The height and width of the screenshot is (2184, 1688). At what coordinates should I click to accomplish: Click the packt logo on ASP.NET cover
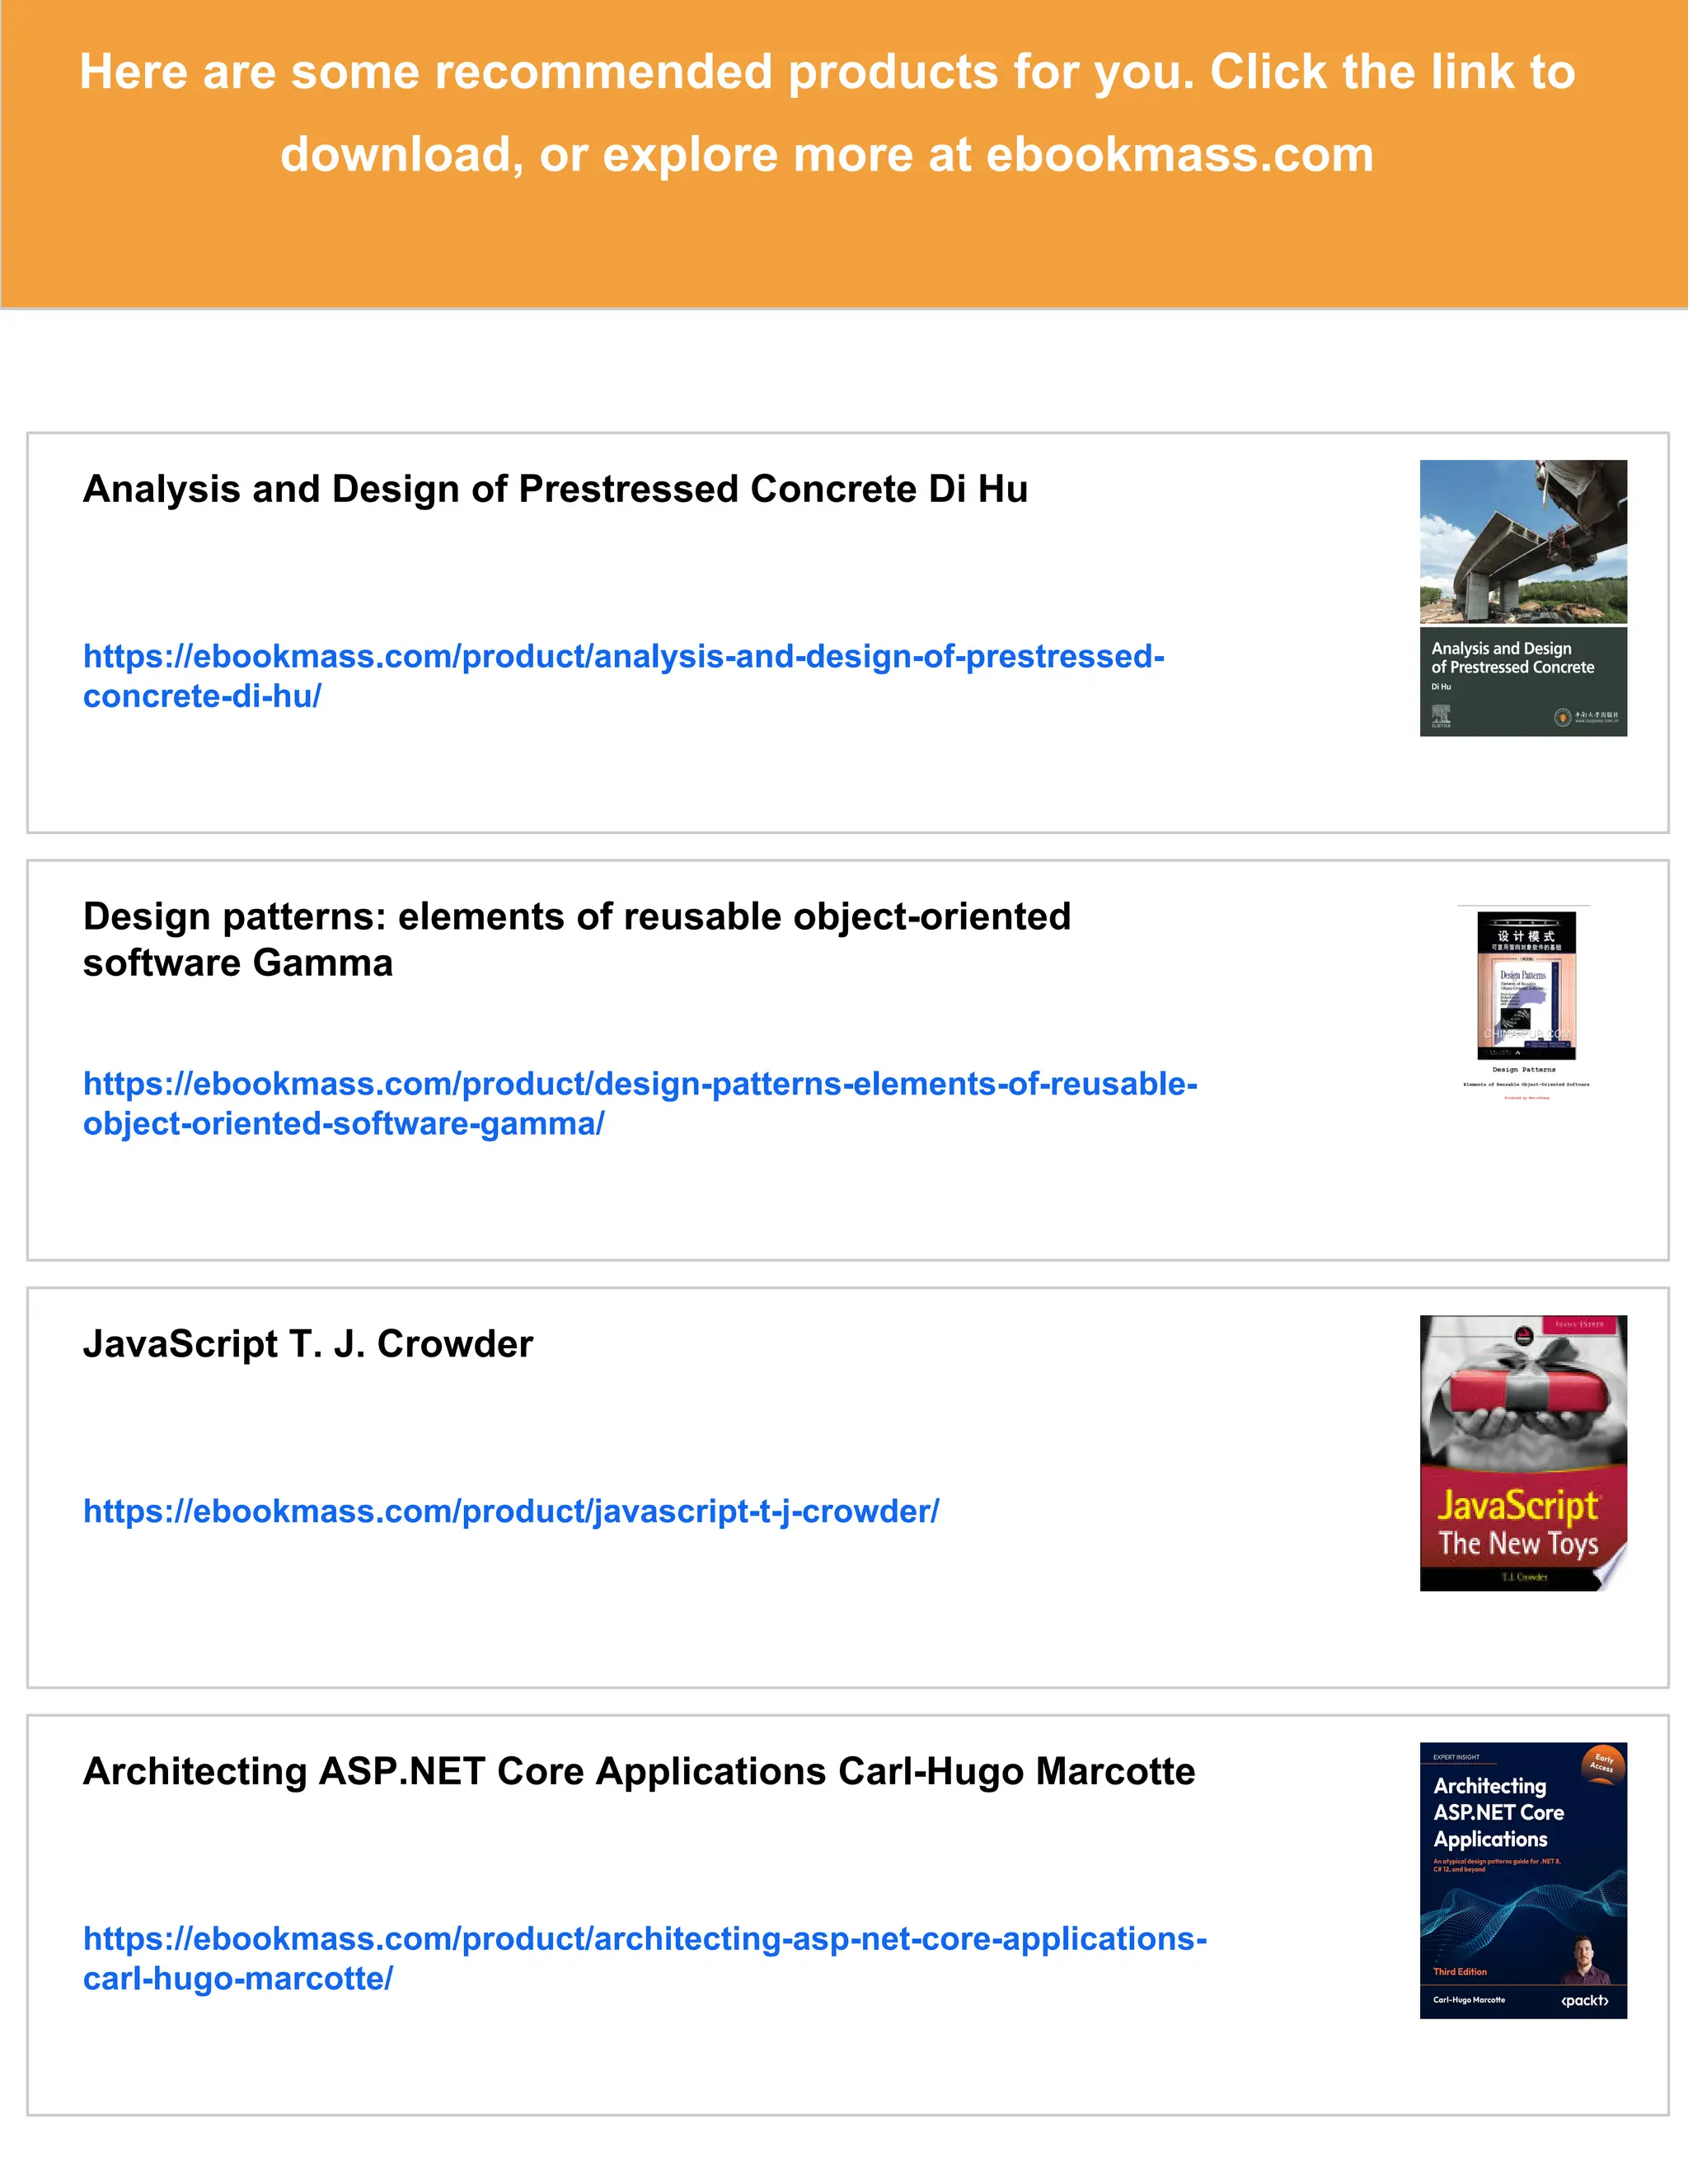(1584, 2000)
